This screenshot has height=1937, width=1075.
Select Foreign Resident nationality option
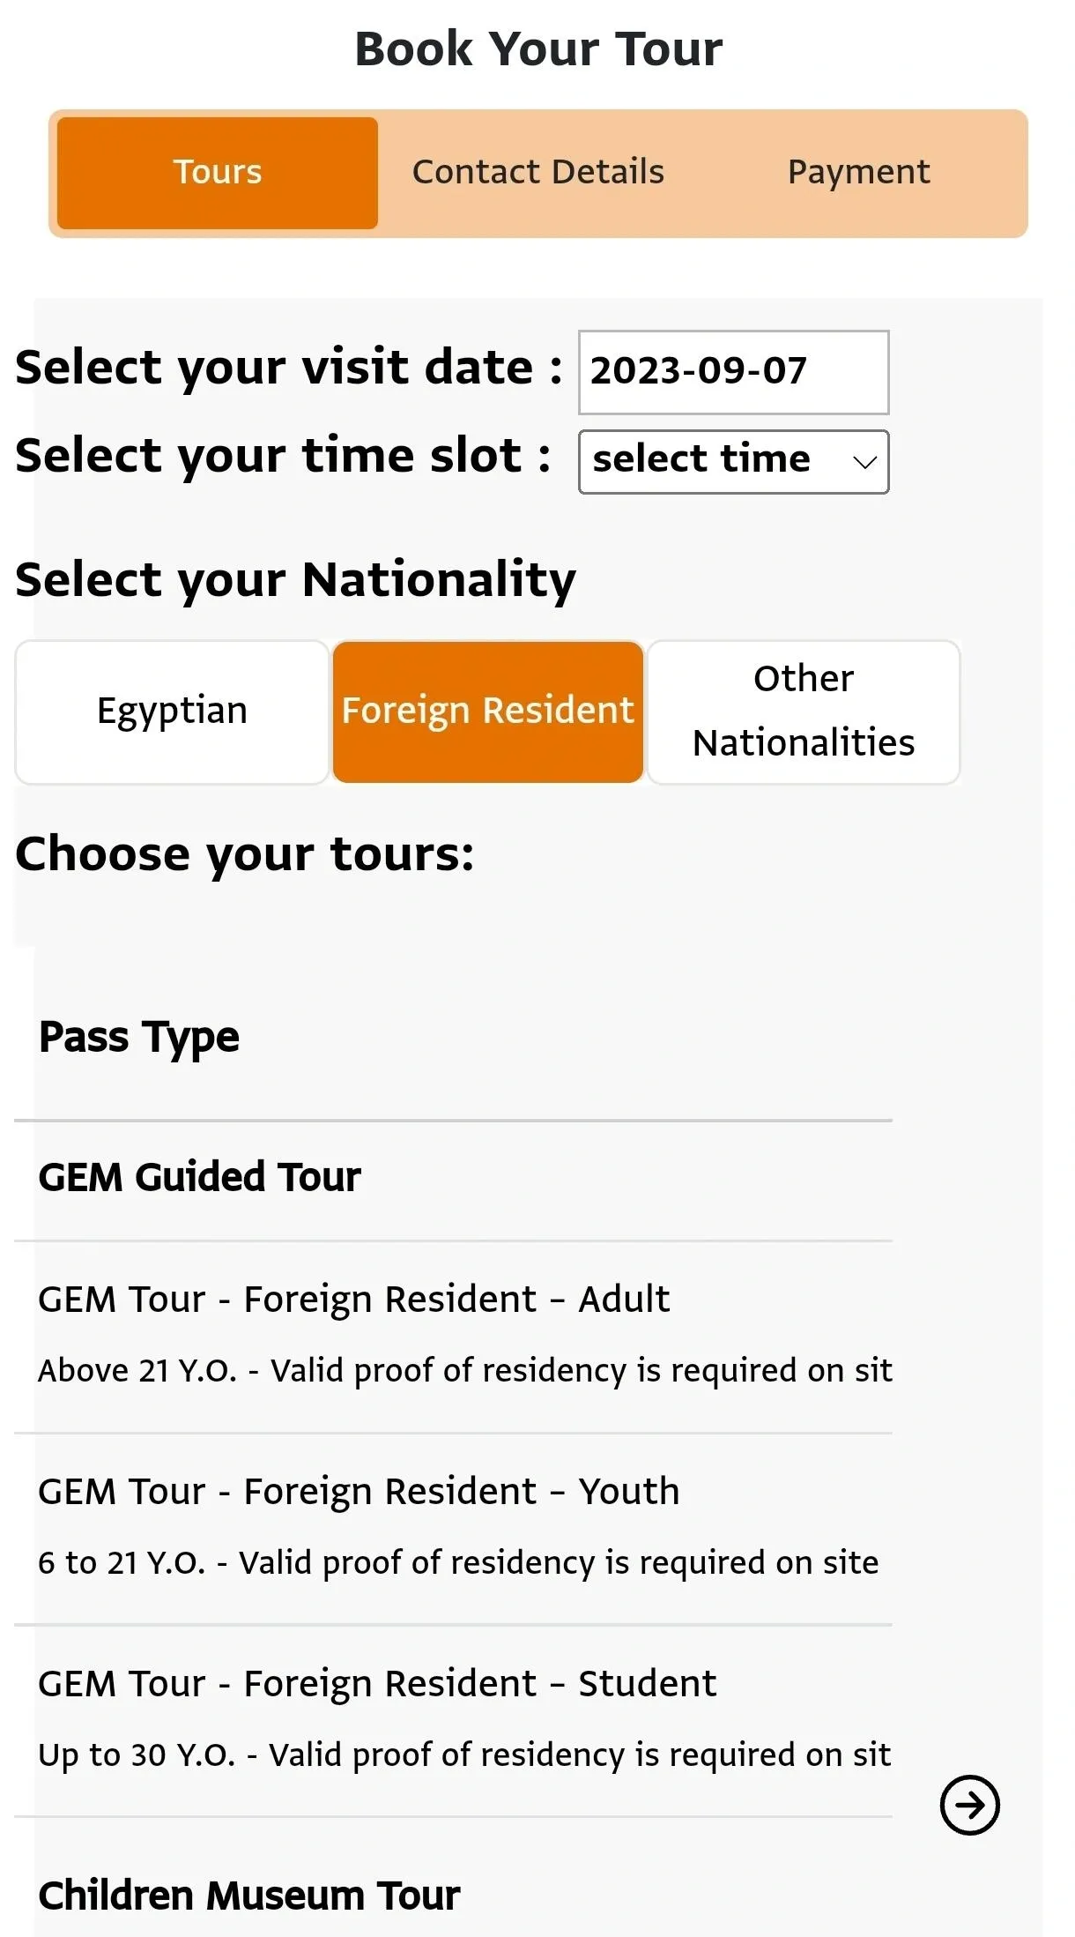coord(487,711)
